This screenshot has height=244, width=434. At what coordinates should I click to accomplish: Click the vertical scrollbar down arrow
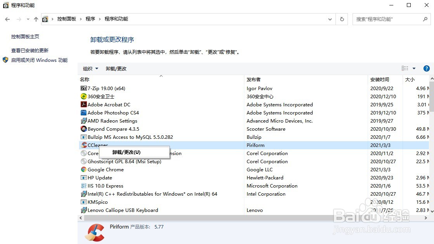point(432,212)
